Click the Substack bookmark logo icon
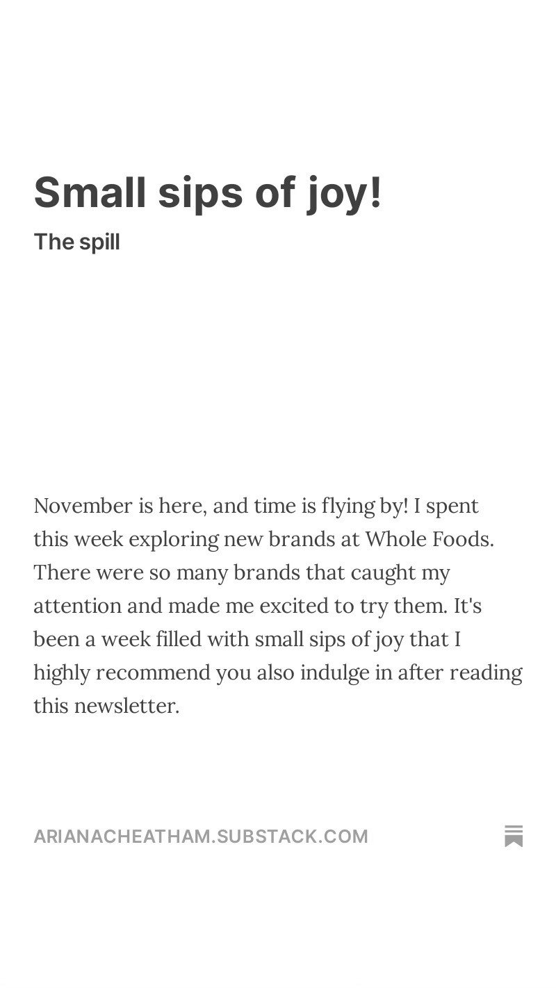Viewport: 556px width, 988px height. point(514,836)
